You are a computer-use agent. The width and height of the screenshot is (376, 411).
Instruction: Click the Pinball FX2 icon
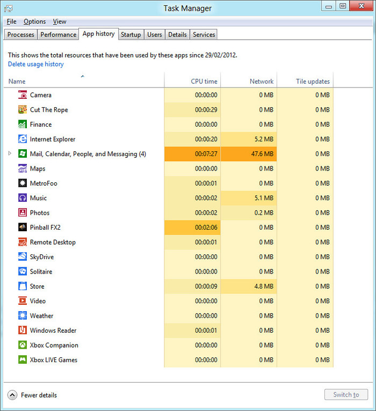point(23,227)
